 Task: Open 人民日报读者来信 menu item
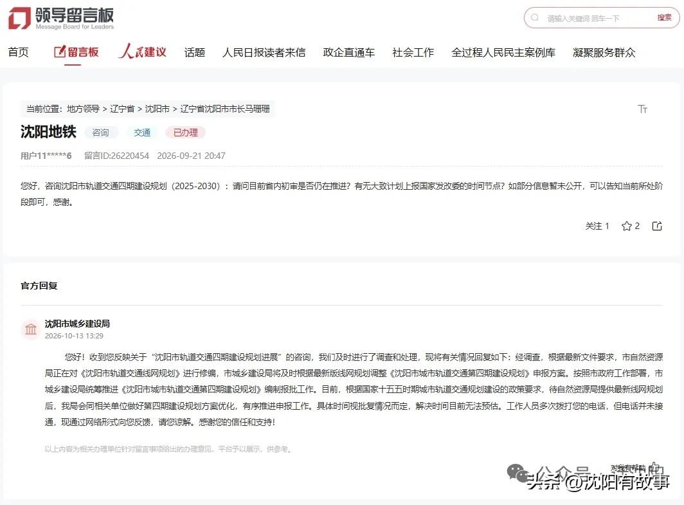(264, 52)
